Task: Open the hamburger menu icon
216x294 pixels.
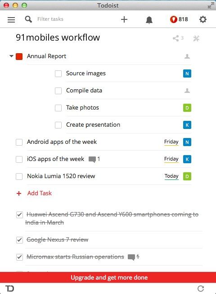Action: click(11, 19)
